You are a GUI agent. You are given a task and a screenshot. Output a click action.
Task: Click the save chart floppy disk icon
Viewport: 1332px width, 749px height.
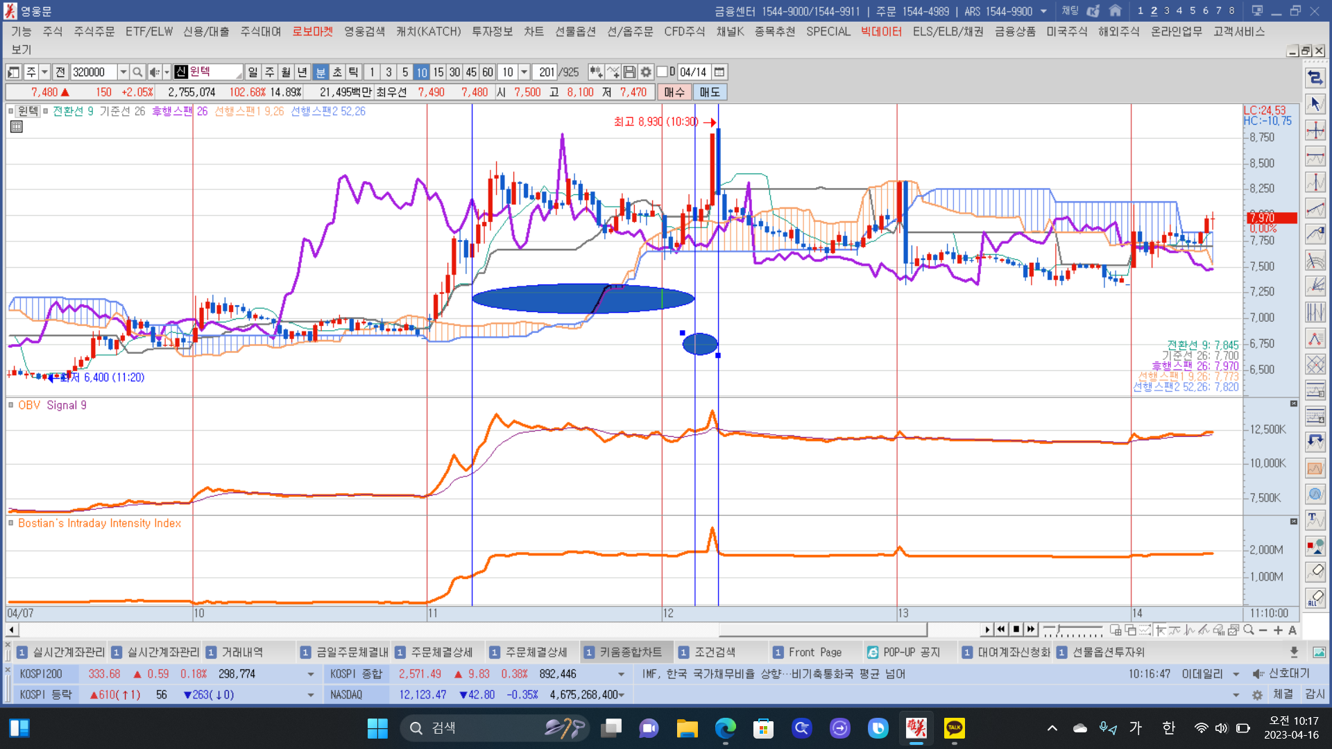pyautogui.click(x=629, y=72)
